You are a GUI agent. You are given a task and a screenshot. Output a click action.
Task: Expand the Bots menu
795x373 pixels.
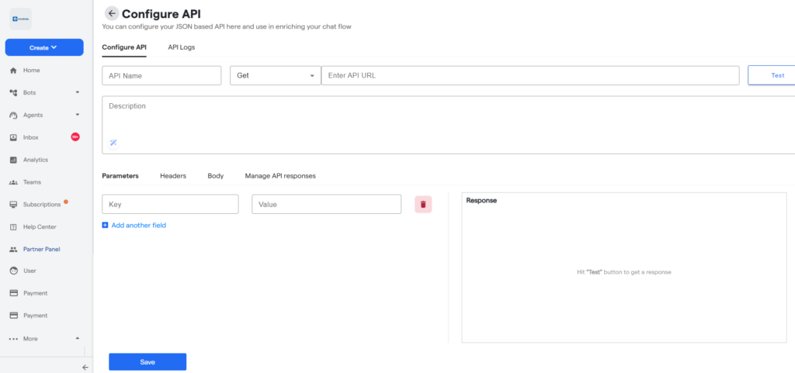click(77, 93)
